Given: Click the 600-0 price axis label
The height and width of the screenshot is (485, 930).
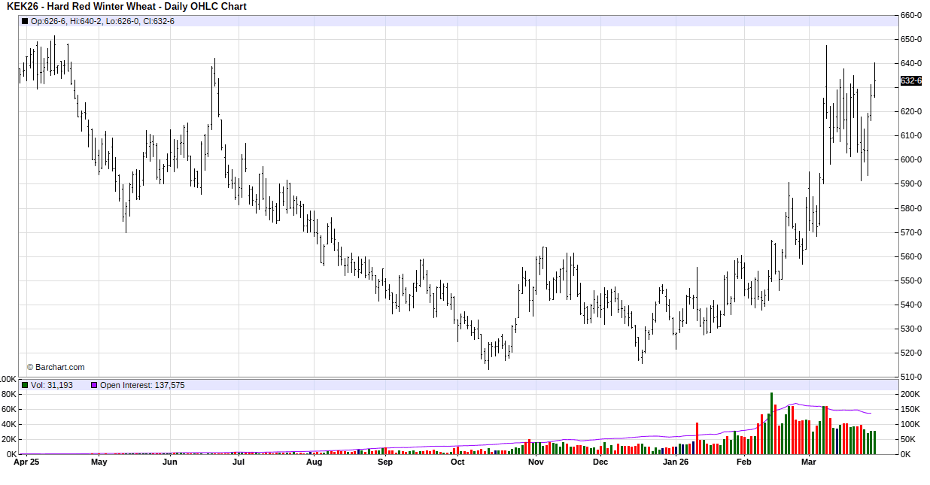Looking at the screenshot, I should tap(911, 159).
